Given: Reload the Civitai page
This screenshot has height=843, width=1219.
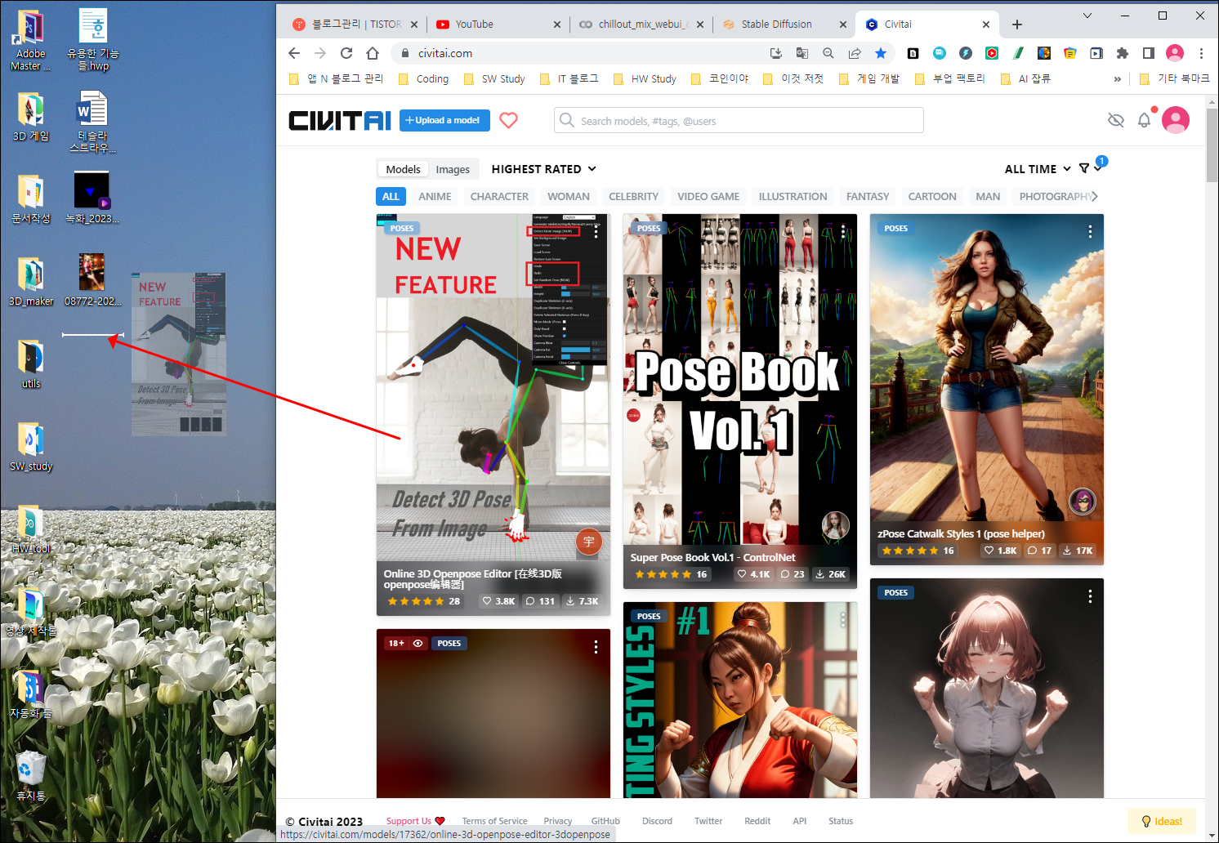Looking at the screenshot, I should pos(346,53).
